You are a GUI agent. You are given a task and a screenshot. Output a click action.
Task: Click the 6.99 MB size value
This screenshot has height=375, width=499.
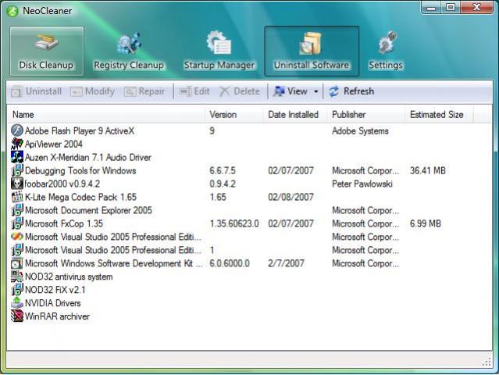click(425, 223)
